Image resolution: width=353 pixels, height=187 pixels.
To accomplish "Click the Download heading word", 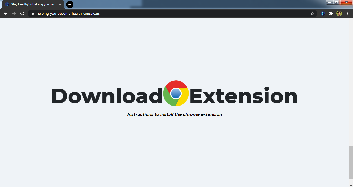I will (107, 96).
